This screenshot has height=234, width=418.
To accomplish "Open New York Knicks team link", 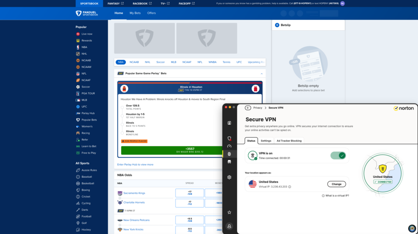I will coord(133,230).
